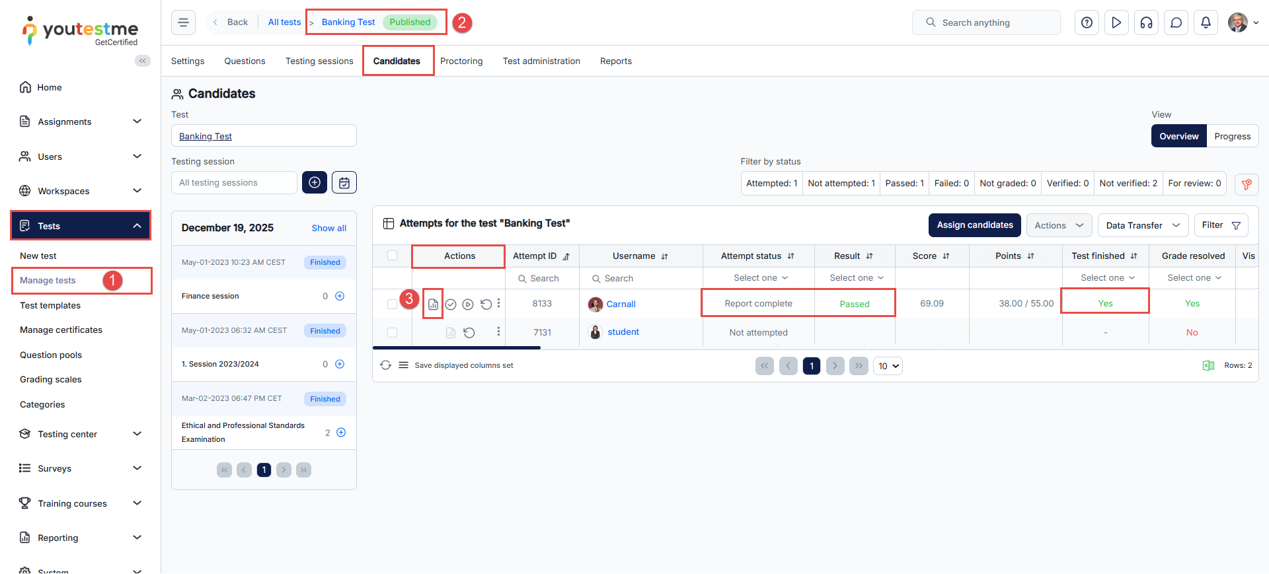Clear filters with the red funnel icon
The width and height of the screenshot is (1269, 574).
tap(1247, 184)
